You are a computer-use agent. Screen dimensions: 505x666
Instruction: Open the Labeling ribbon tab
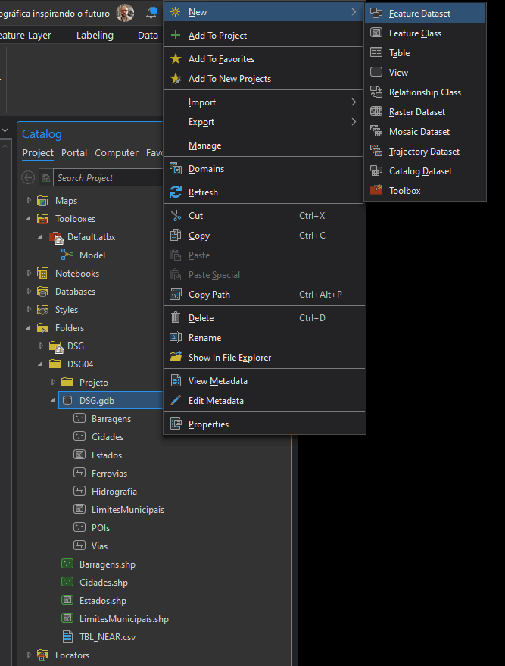[x=95, y=35]
